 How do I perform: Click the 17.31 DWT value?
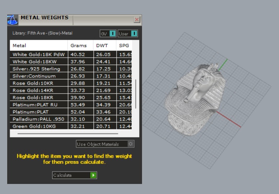click(x=104, y=76)
